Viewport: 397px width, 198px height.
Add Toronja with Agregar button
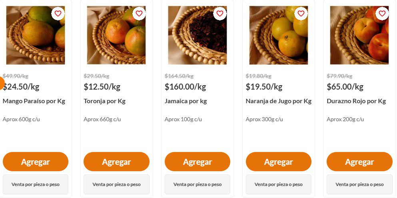point(116,162)
